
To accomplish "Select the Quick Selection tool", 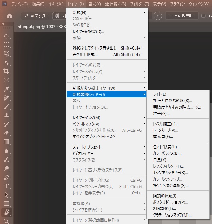I will click(x=6, y=54).
